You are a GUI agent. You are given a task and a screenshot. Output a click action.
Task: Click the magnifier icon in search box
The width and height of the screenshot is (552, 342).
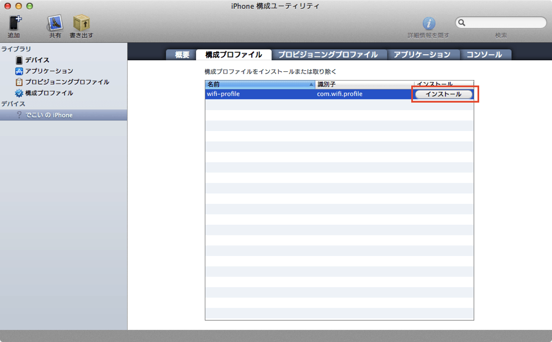pos(462,23)
